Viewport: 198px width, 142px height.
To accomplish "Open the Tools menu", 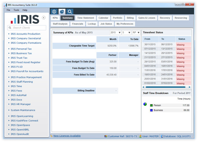I will click(16, 10).
